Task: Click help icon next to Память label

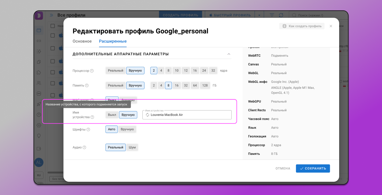Action: pos(87,86)
